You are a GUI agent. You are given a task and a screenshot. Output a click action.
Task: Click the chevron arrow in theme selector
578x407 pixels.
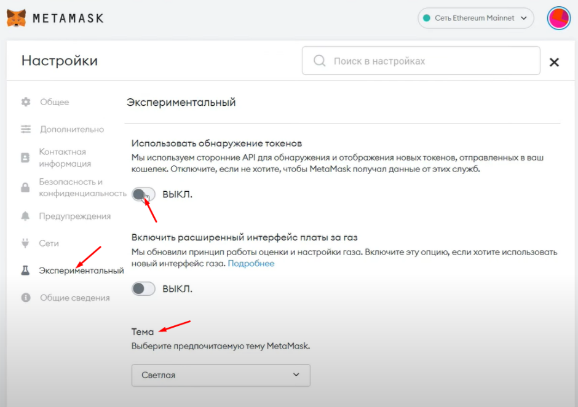296,375
